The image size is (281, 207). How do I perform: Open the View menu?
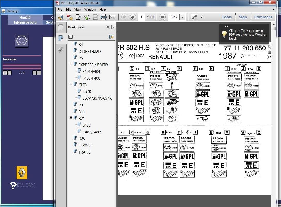77,10
